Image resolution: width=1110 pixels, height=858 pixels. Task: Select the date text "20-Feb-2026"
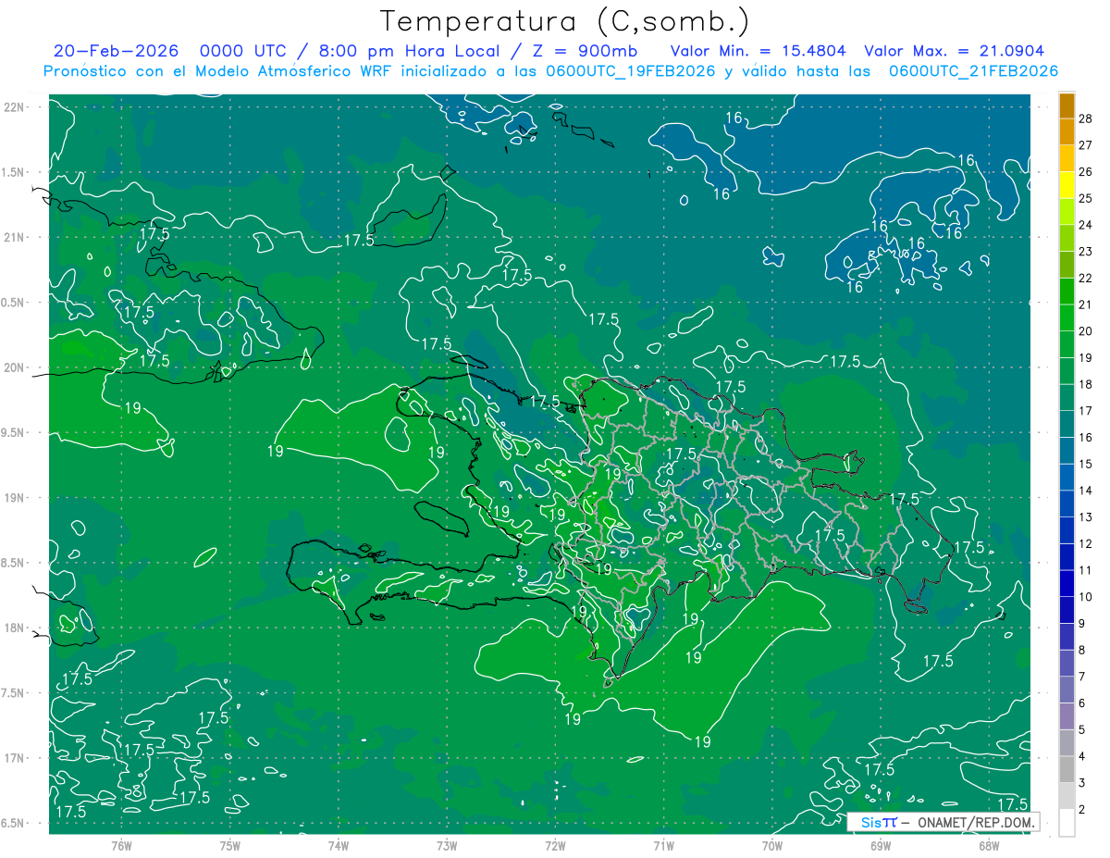(116, 51)
